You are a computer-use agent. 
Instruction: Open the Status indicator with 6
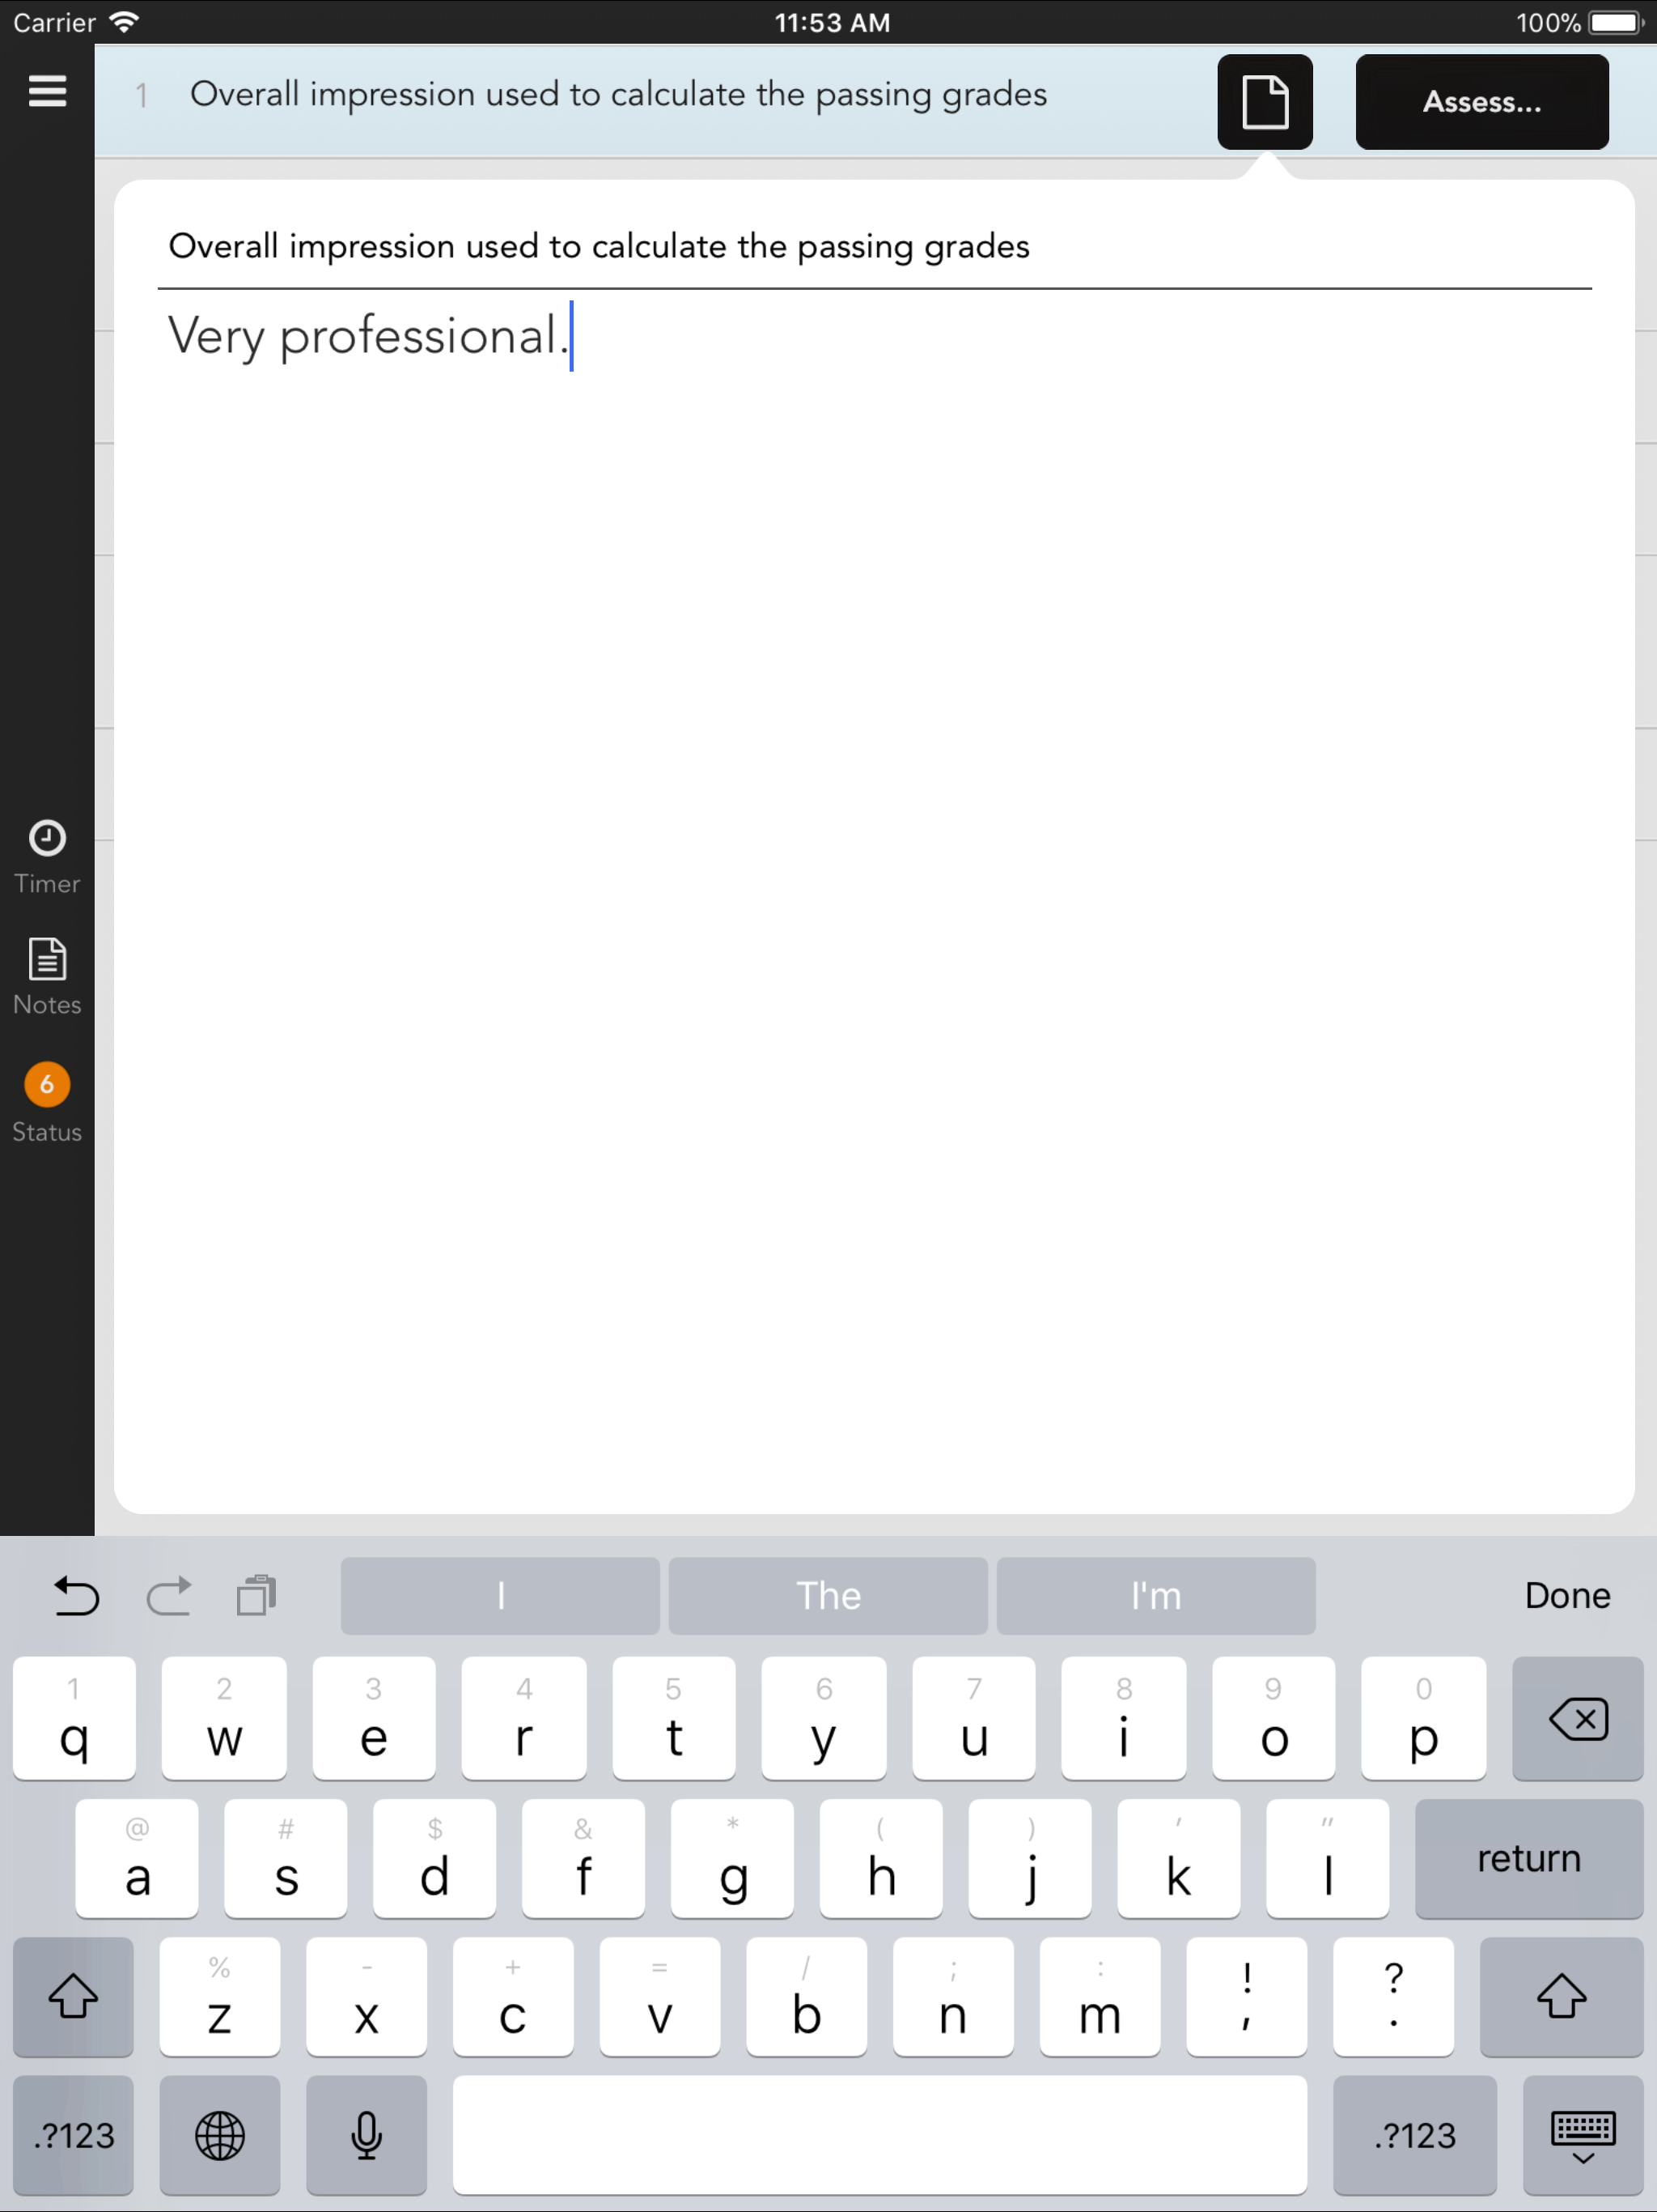[47, 1103]
